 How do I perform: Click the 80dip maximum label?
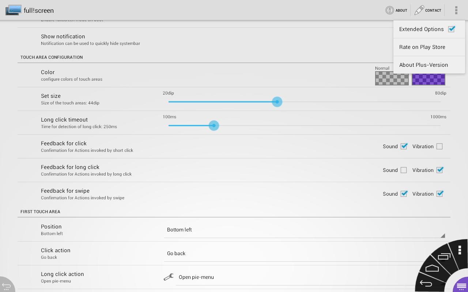(x=441, y=93)
